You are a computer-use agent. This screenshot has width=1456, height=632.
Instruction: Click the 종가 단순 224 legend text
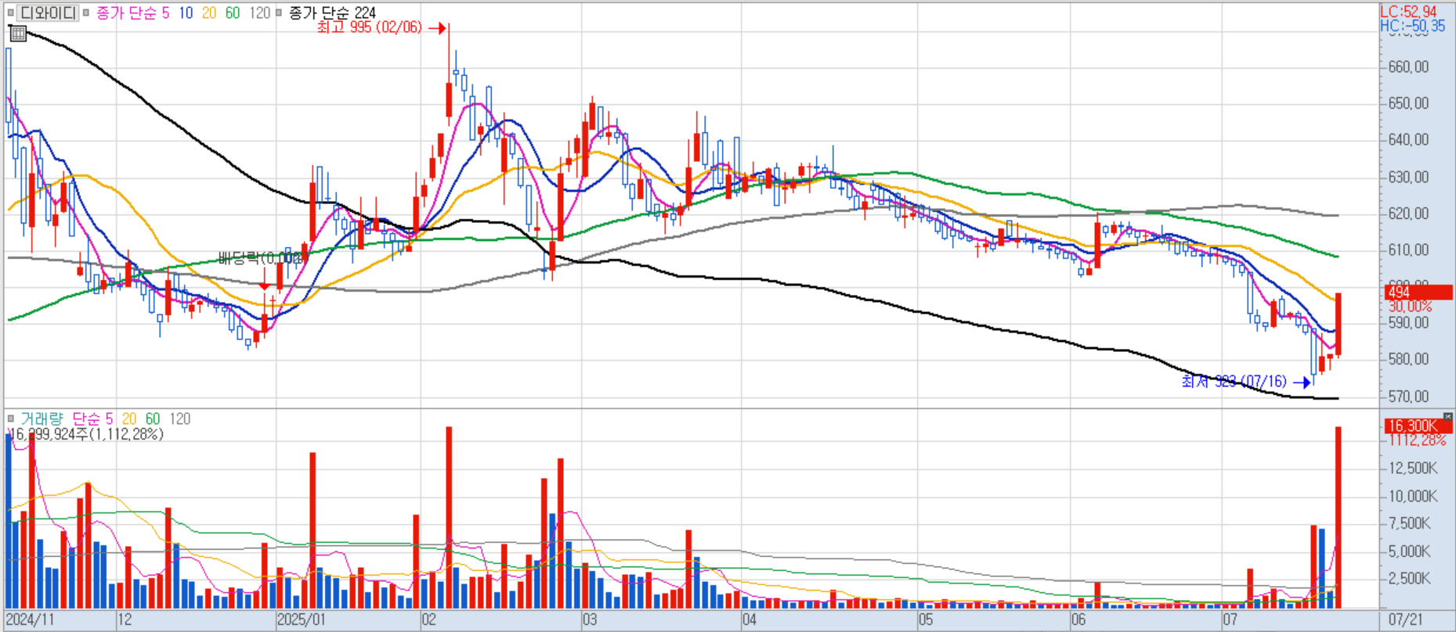click(332, 13)
